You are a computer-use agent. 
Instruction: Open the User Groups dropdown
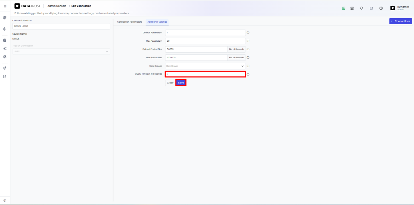(x=205, y=66)
